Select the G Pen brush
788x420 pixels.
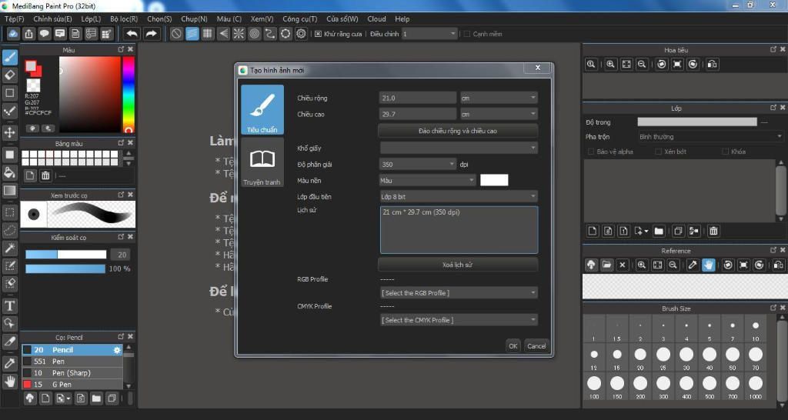coord(72,385)
